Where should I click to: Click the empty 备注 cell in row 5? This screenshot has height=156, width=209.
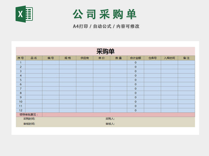pyautogui.click(x=186, y=80)
